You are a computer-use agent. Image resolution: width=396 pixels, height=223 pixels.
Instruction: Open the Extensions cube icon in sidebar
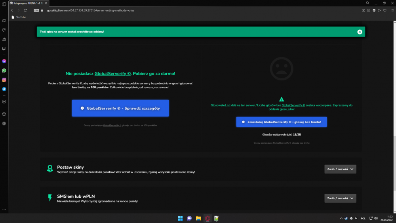click(x=4, y=114)
